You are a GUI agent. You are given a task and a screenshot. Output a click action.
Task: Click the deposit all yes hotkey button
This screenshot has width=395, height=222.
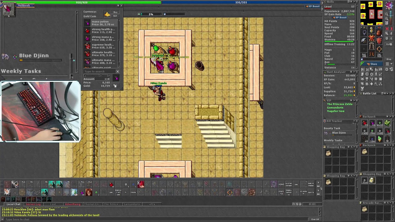pos(118,192)
